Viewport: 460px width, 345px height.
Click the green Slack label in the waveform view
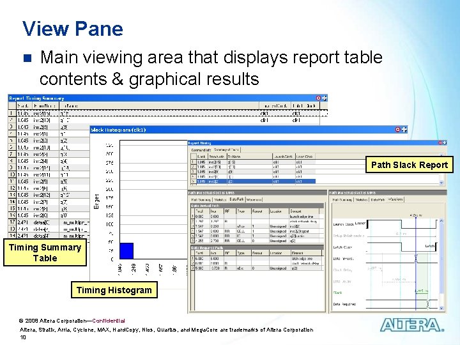pyautogui.click(x=338, y=293)
